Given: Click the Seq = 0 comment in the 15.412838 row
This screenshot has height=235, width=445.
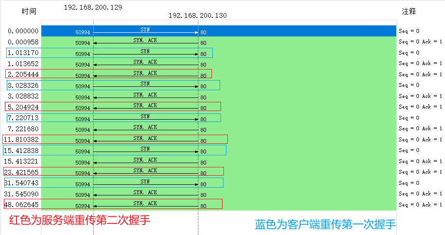Looking at the screenshot, I should pyautogui.click(x=409, y=150).
